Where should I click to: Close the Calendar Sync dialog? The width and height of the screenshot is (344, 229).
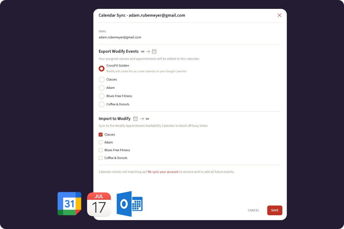[279, 15]
